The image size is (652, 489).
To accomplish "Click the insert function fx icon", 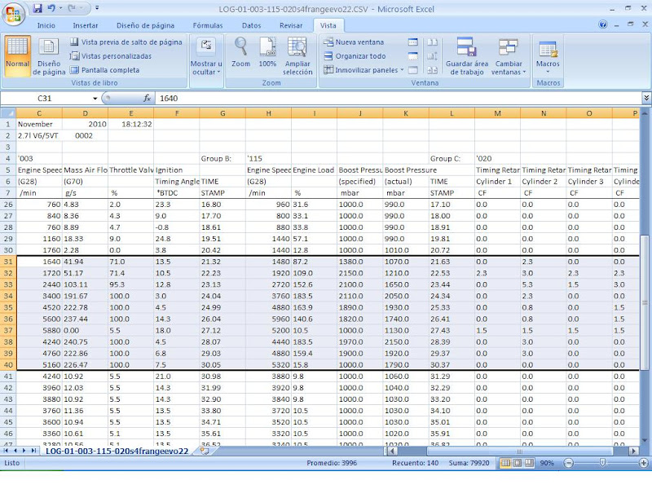I will click(147, 99).
